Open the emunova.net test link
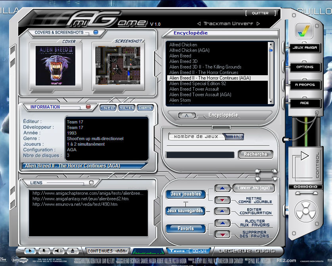The width and height of the screenshot is (332, 266). point(75,204)
